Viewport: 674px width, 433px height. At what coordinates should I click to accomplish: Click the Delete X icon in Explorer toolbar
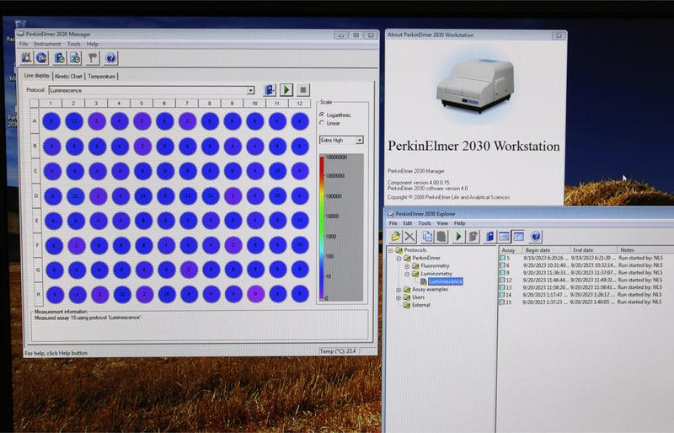(x=410, y=237)
